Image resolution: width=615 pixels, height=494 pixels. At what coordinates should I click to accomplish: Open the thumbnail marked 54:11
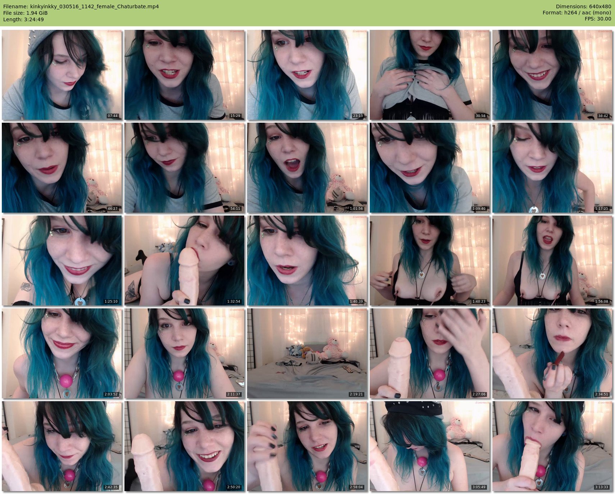(x=184, y=168)
